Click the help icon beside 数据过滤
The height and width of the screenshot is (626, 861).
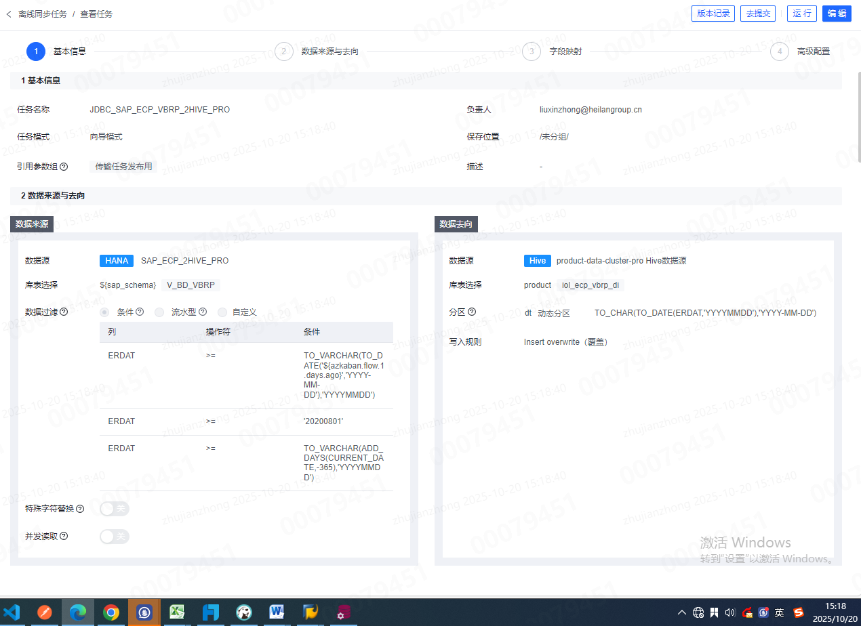[x=64, y=312]
